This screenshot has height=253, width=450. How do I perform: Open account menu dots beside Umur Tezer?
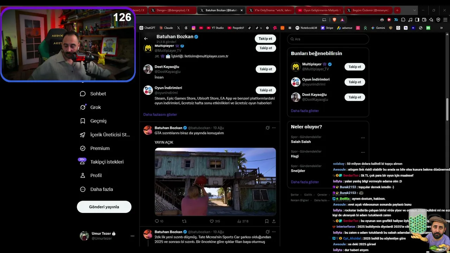[x=132, y=236]
